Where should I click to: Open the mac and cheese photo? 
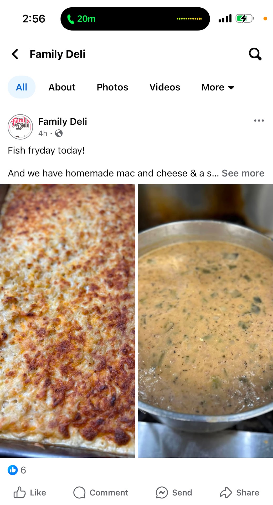tap(68, 321)
